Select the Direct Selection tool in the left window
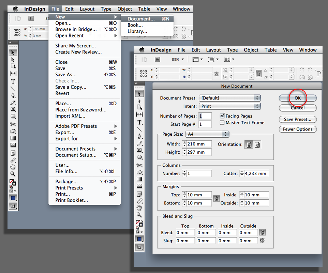This screenshot has width=328, height=273. click(x=13, y=60)
